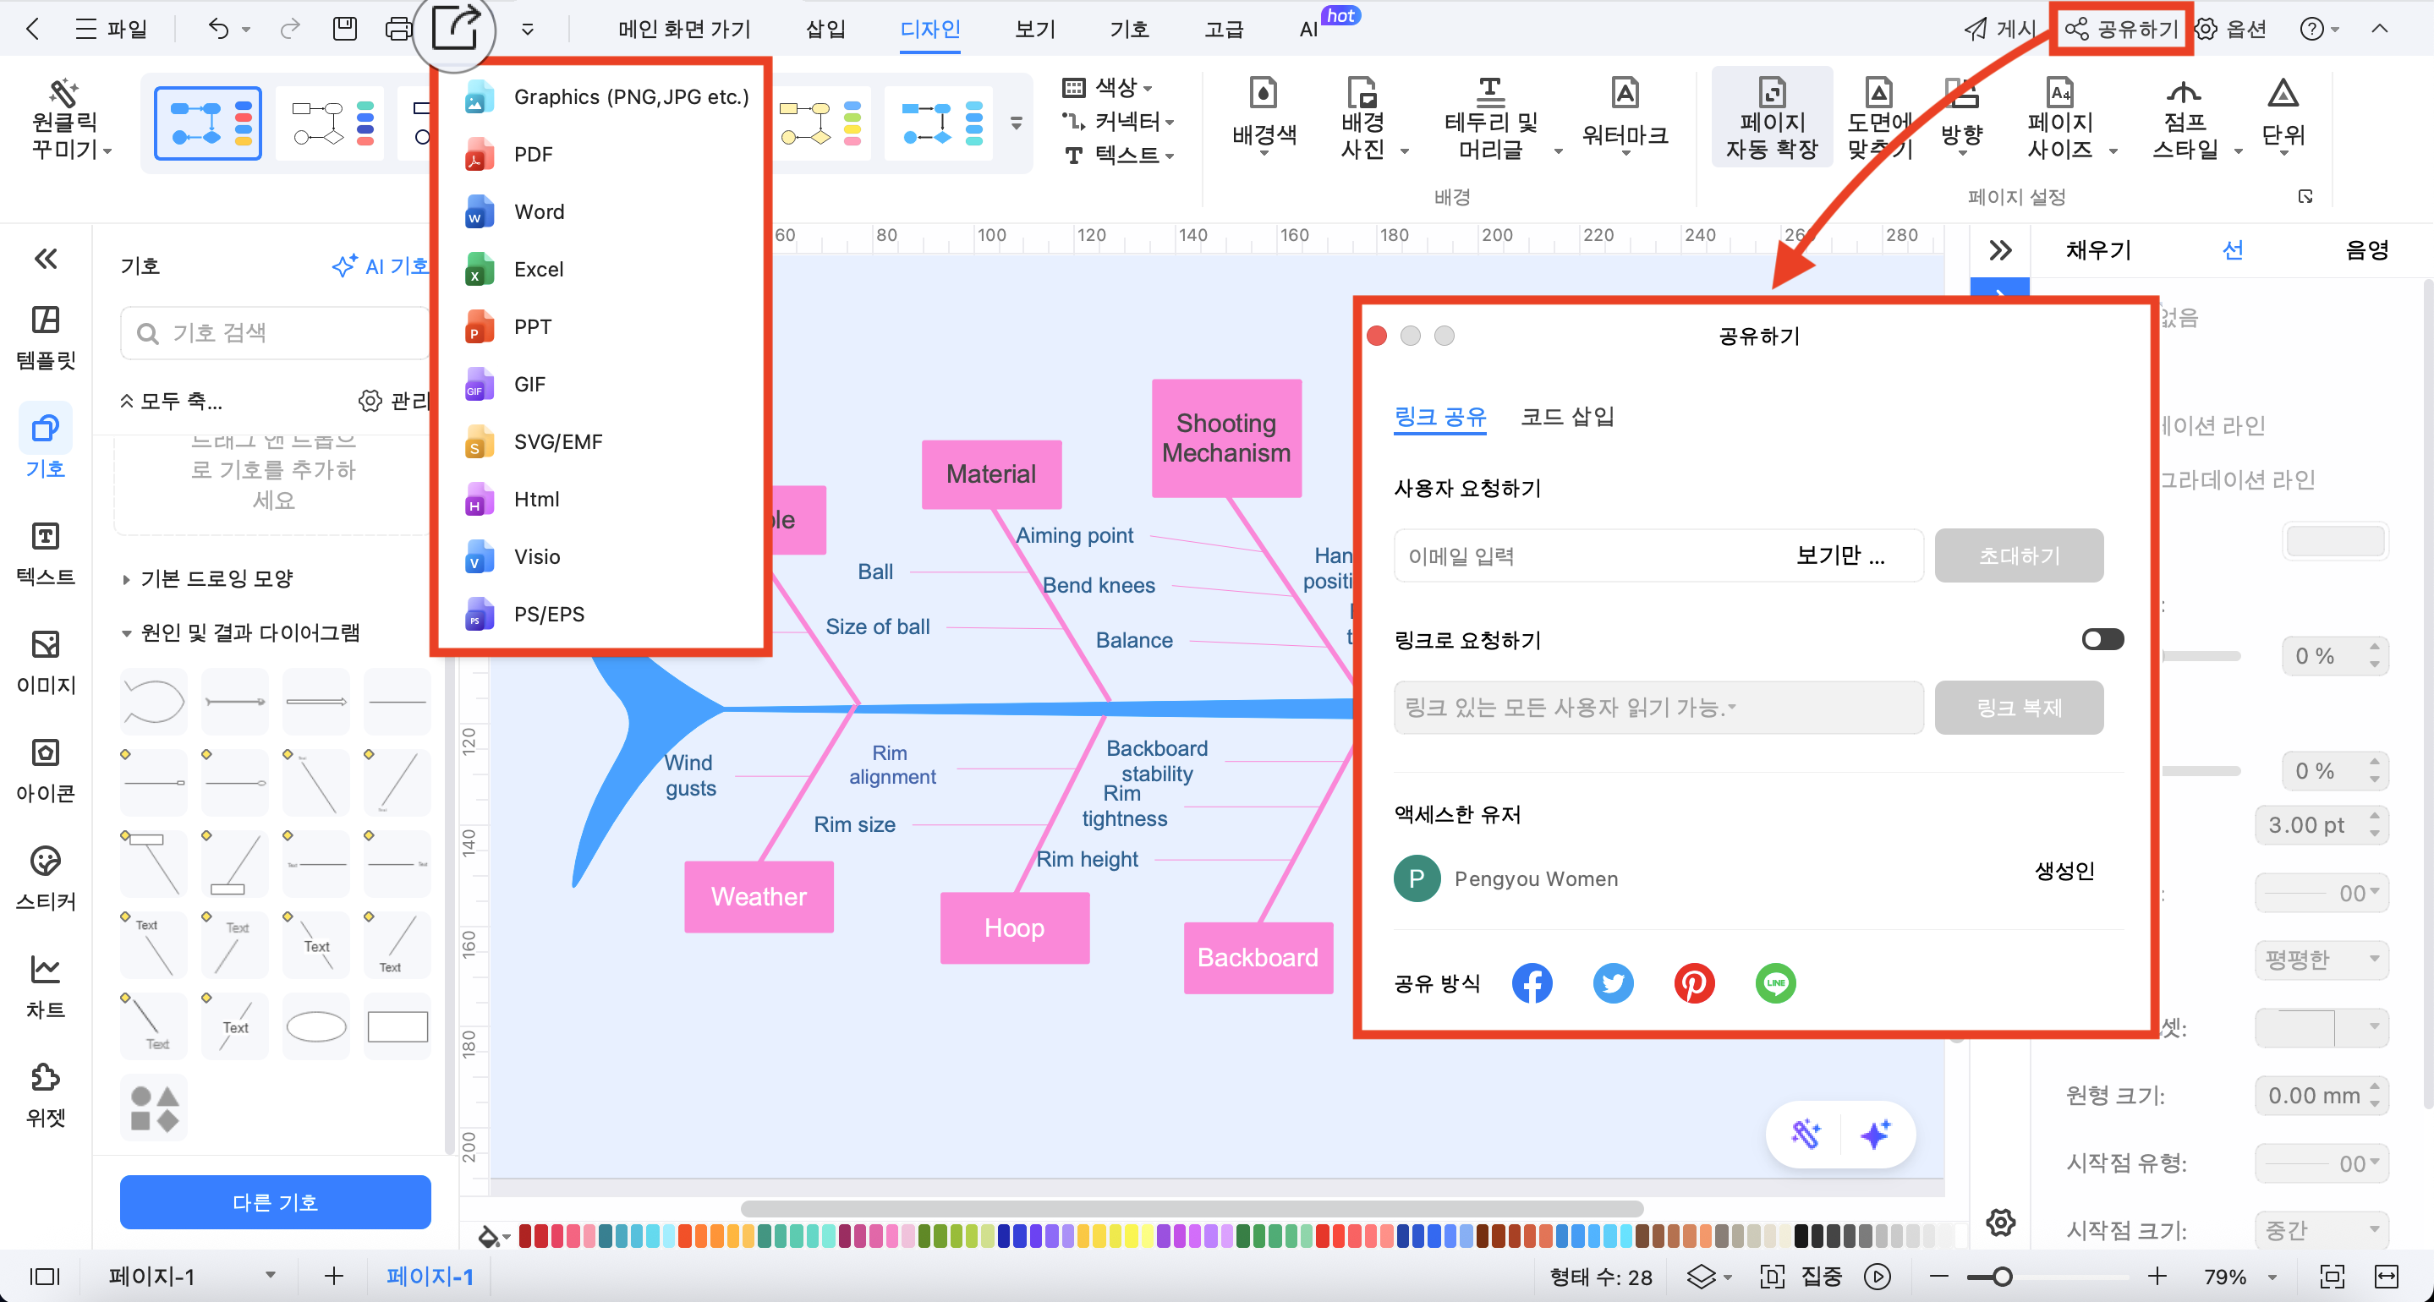Pick the first red swatch in color palette

click(x=525, y=1235)
